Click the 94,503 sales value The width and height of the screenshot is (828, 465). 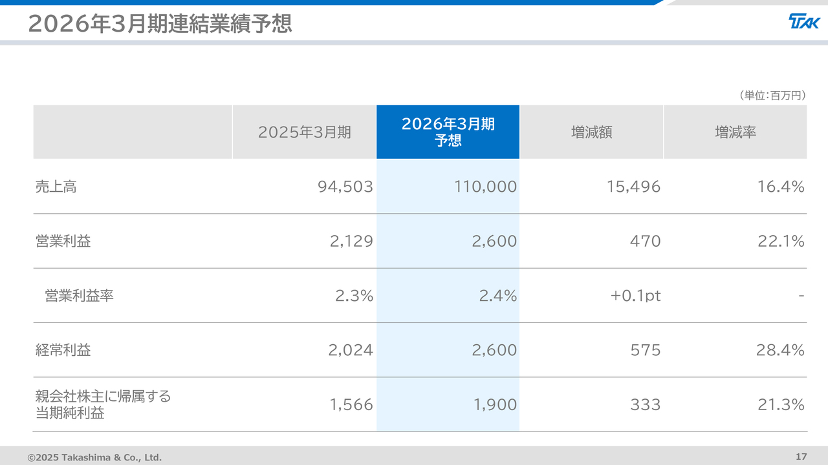(345, 187)
